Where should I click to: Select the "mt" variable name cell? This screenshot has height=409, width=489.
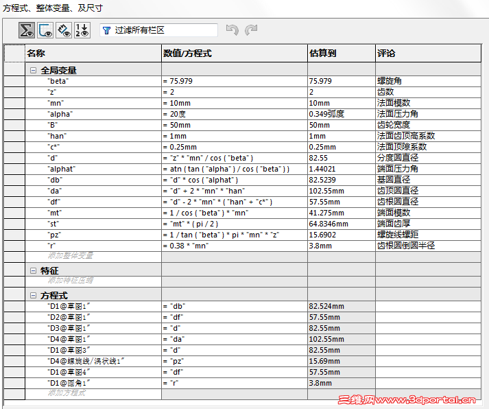point(93,213)
